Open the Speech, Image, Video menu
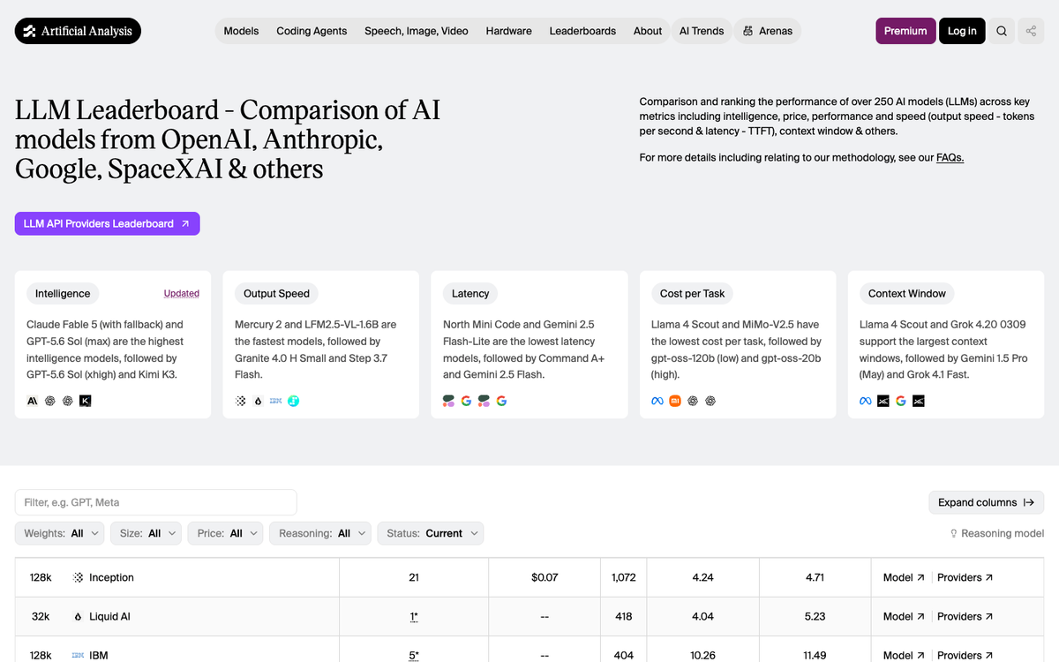Viewport: 1059px width, 662px height. pyautogui.click(x=417, y=31)
